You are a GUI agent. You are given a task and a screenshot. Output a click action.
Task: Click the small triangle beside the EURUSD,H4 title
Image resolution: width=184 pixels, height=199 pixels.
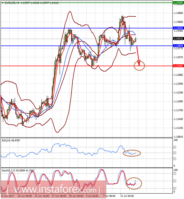click(2, 2)
